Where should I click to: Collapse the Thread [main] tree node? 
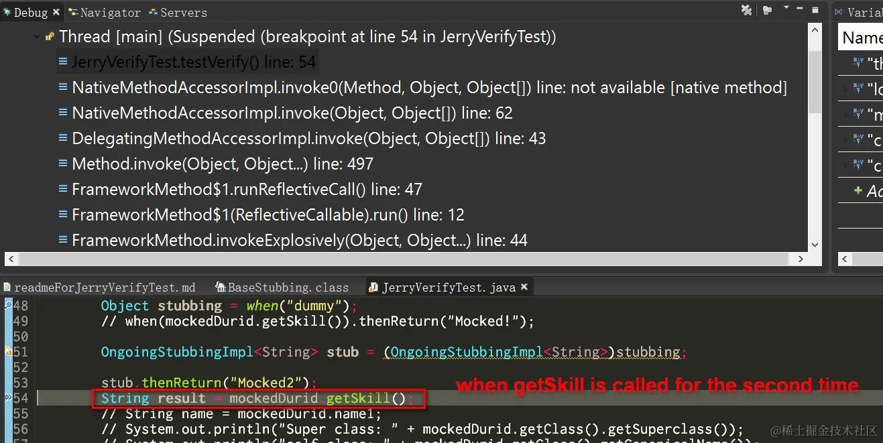pyautogui.click(x=38, y=37)
